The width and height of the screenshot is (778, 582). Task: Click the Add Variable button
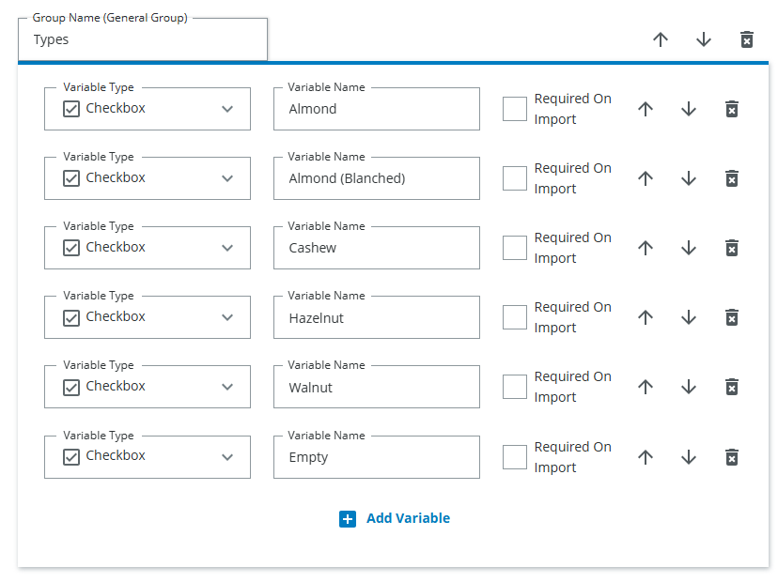tap(407, 518)
